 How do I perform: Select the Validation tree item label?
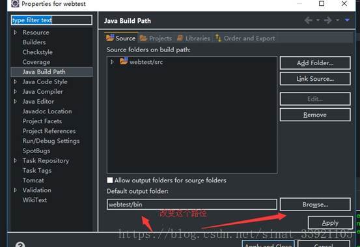37,190
